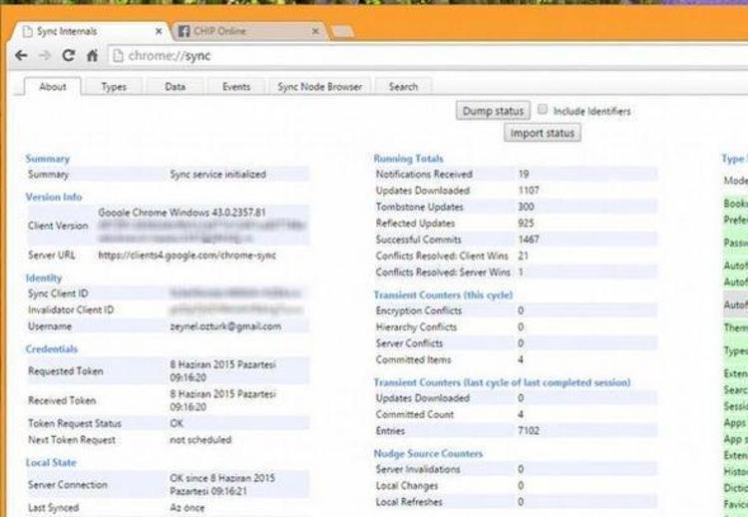Click the Local Changes row label
Image resolution: width=748 pixels, height=517 pixels.
(x=407, y=485)
